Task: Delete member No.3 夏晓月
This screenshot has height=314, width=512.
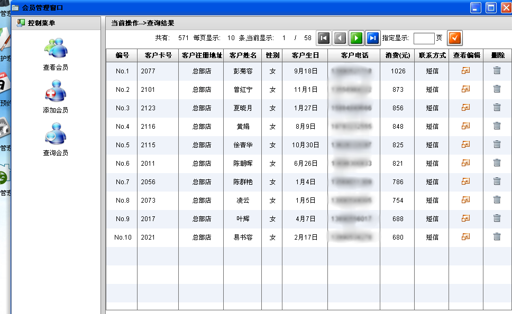Action: [497, 108]
